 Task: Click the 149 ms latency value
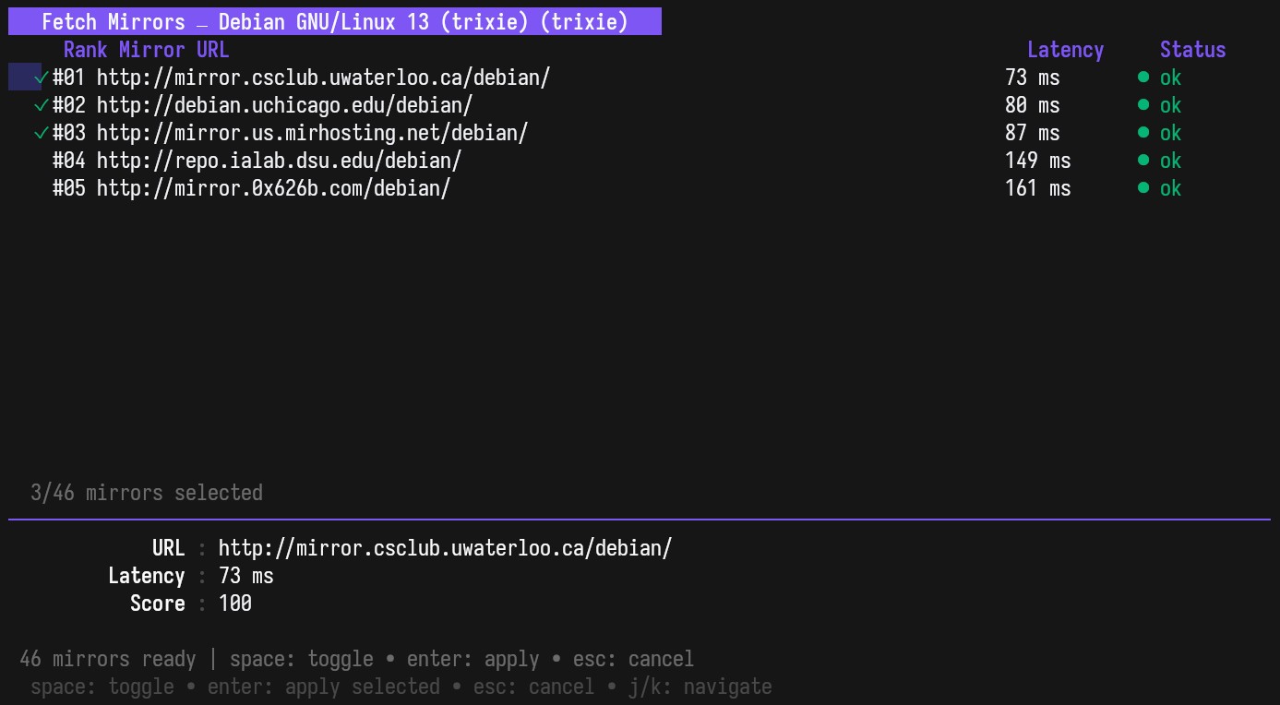[1037, 161]
